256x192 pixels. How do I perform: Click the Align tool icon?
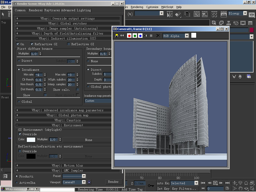tap(178, 14)
